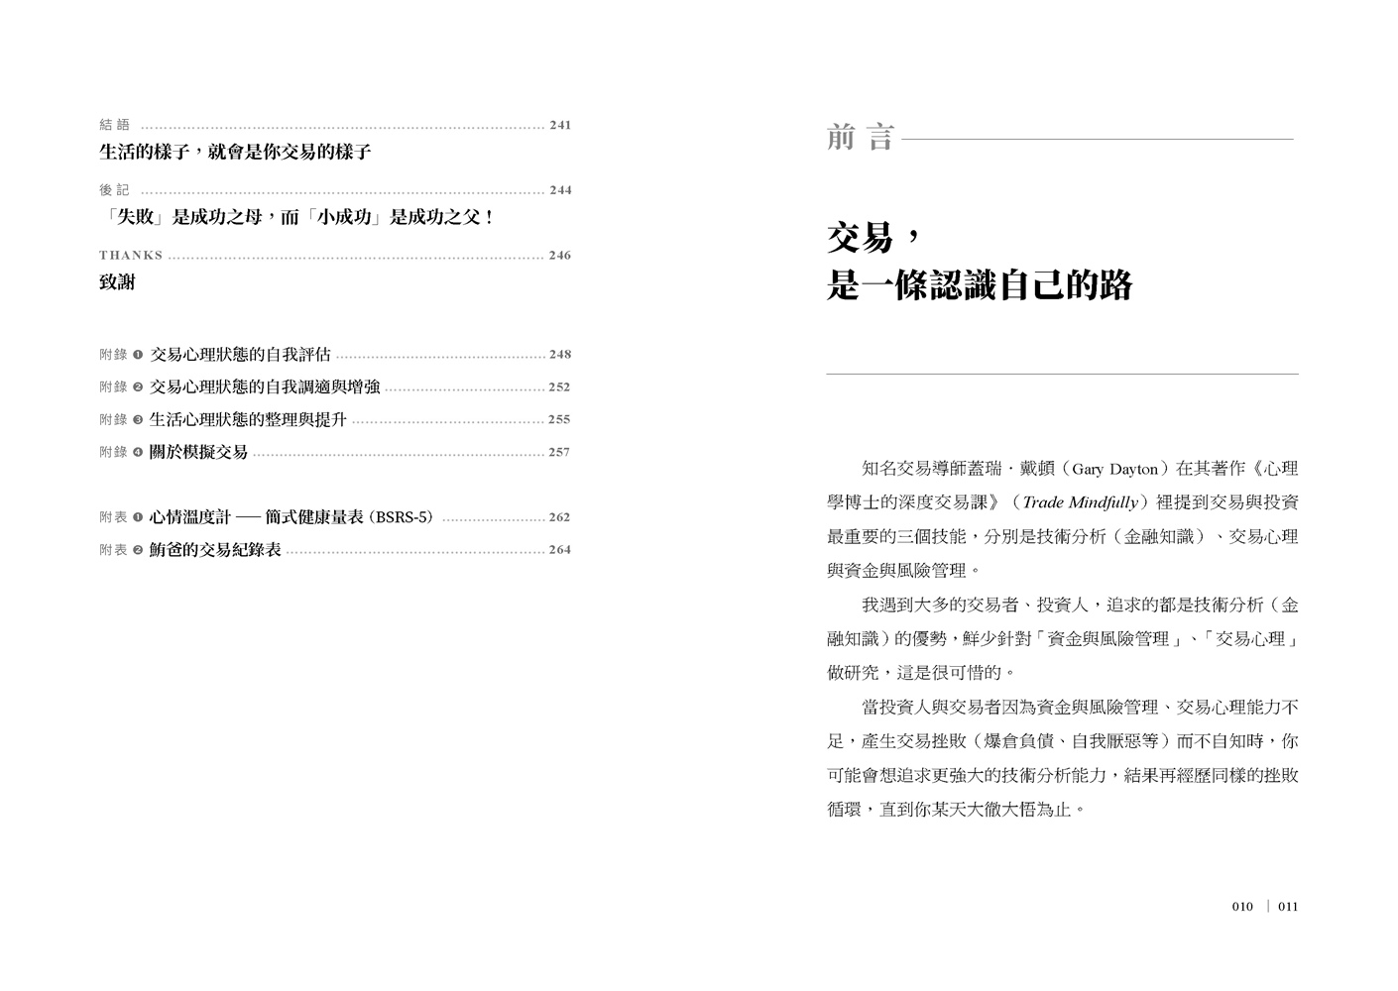
Task: Click the THANKS section label
Action: pos(131,256)
